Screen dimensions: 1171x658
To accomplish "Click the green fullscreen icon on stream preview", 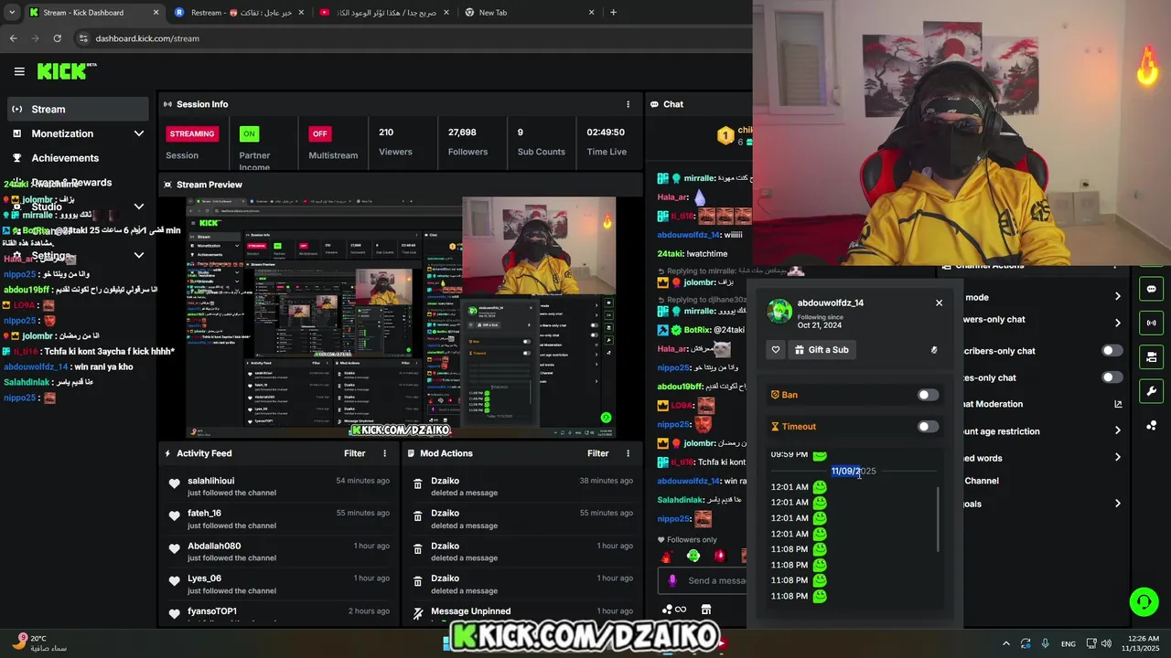I will click(606, 418).
